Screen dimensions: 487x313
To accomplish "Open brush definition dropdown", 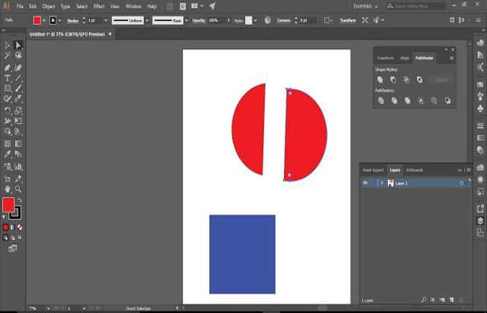I will [186, 20].
